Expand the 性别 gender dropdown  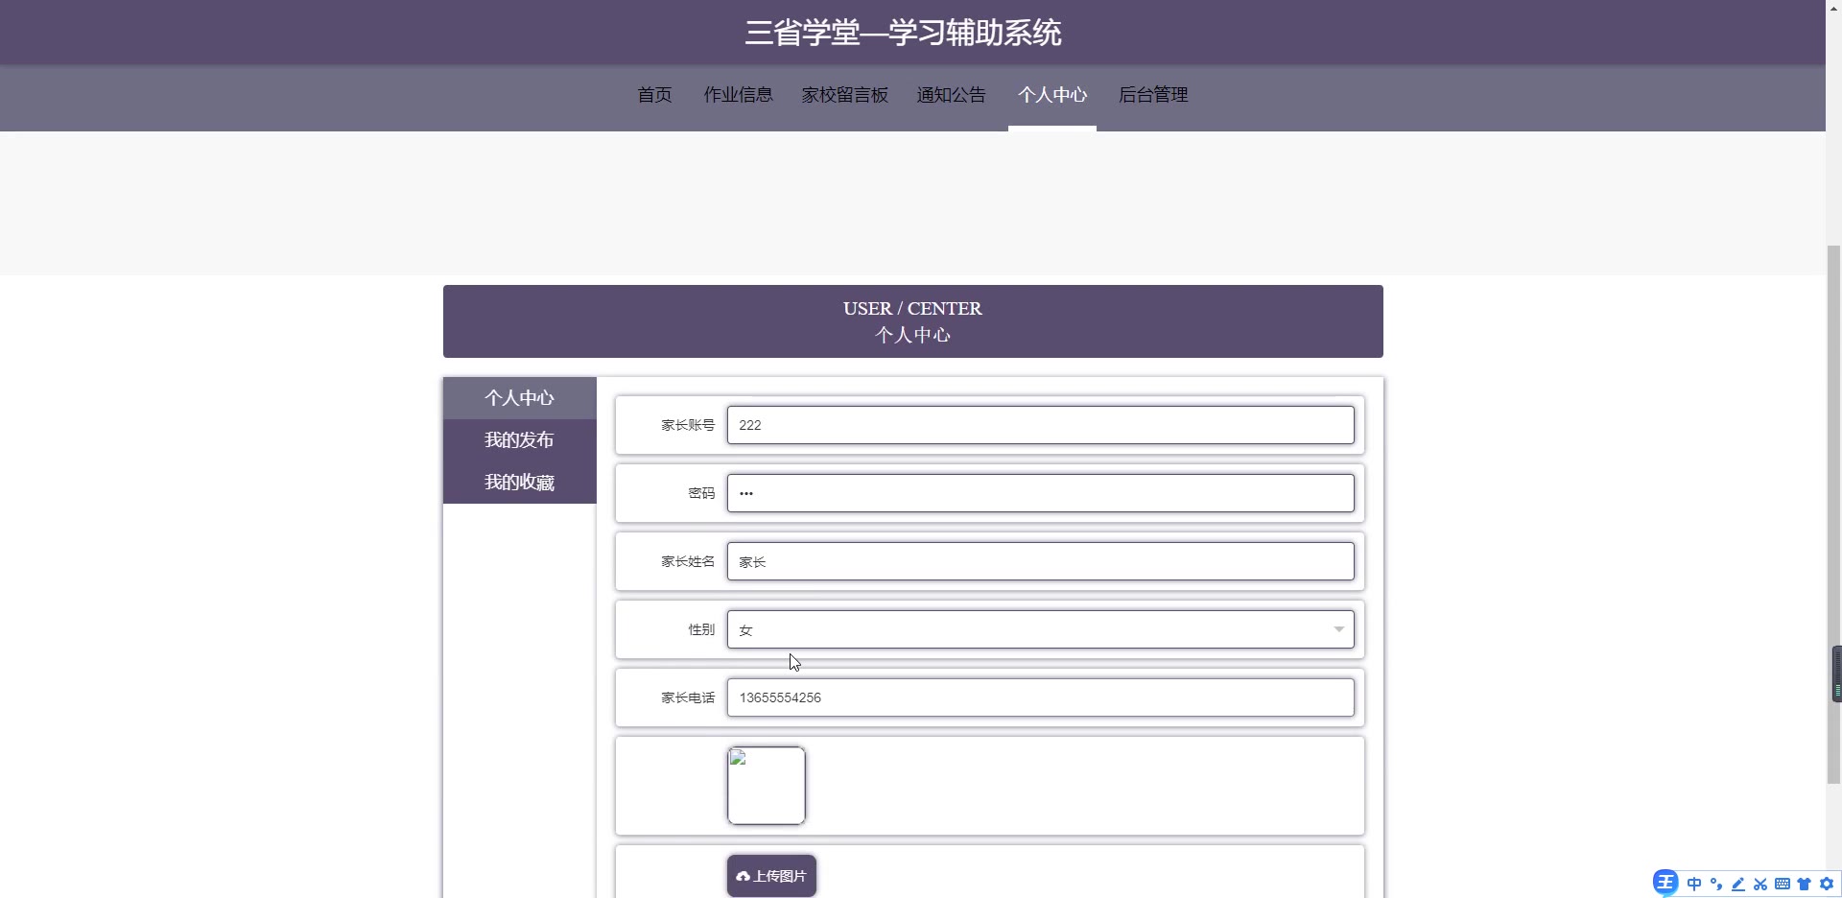[x=1040, y=629]
